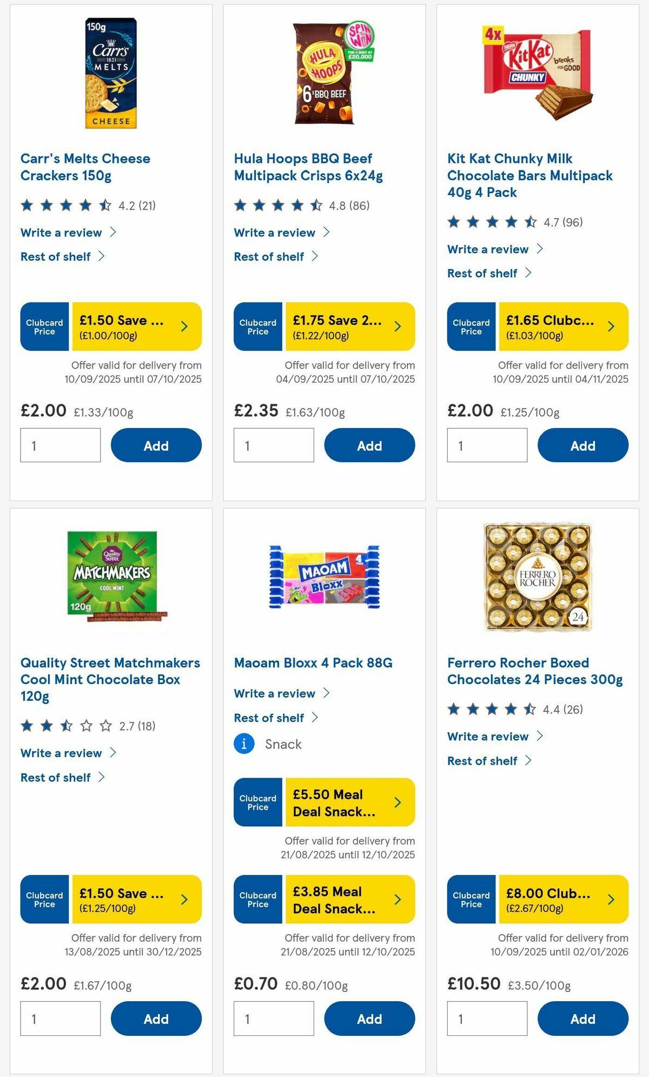This screenshot has height=1077, width=649.
Task: Write a review for Kit Kat Chunky bars
Action: [488, 249]
